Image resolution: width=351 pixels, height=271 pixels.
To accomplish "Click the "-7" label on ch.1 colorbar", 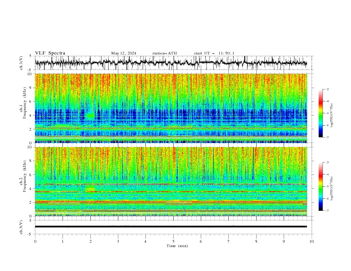I will click(327, 137).
